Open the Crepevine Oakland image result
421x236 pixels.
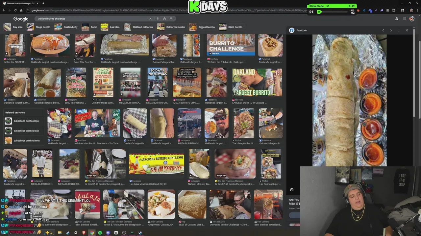(x=161, y=205)
